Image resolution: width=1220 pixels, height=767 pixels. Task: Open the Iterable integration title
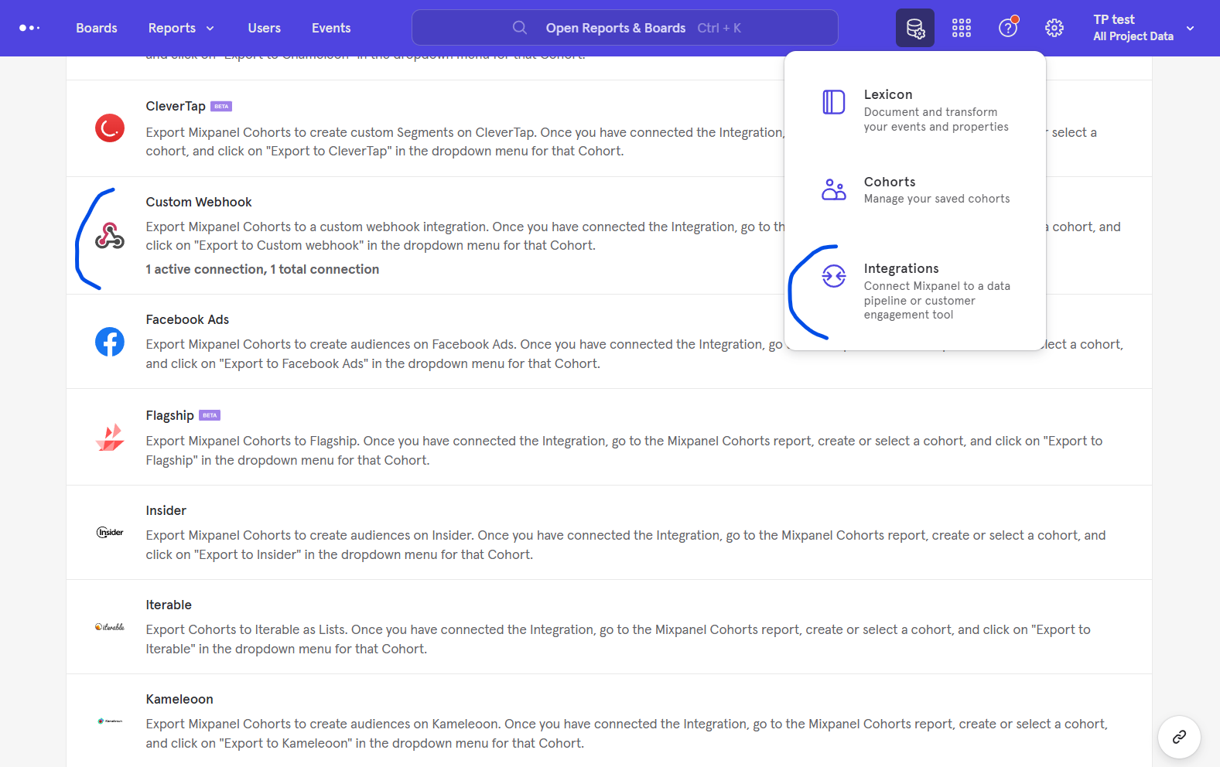point(169,605)
